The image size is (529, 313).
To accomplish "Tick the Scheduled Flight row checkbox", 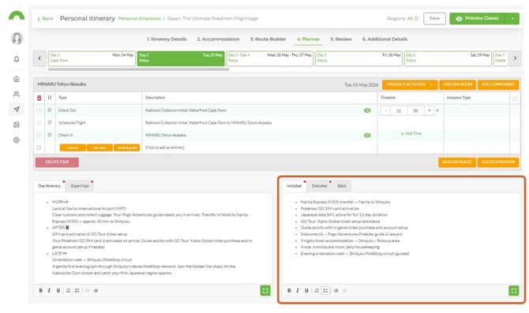I will [x=39, y=123].
